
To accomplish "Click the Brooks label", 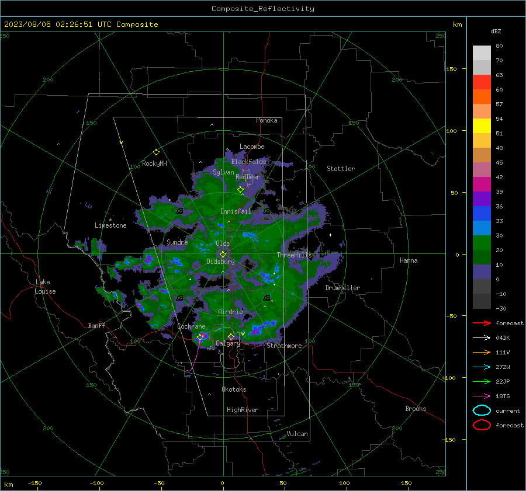I will [x=416, y=409].
